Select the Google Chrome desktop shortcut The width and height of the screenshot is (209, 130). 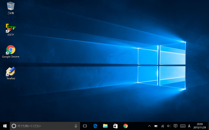click(10, 50)
